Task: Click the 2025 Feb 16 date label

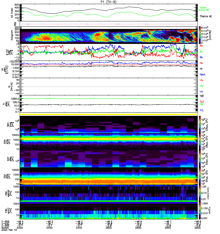Action: pos(9,230)
